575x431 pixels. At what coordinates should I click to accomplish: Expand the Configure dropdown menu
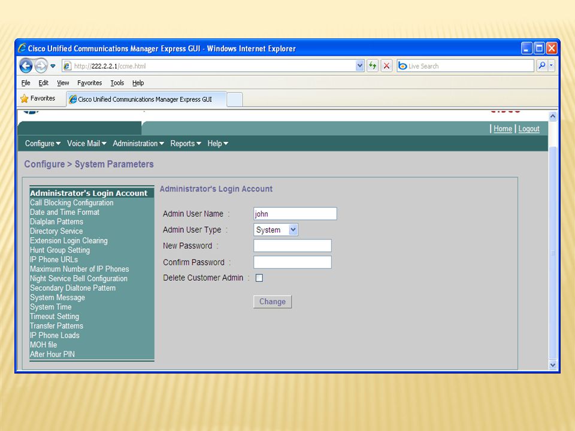pyautogui.click(x=43, y=143)
